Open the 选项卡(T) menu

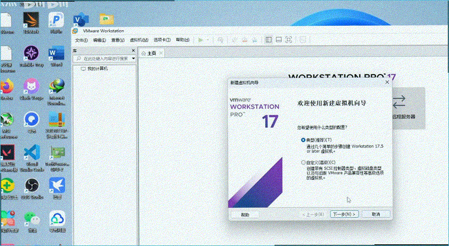[x=162, y=40]
